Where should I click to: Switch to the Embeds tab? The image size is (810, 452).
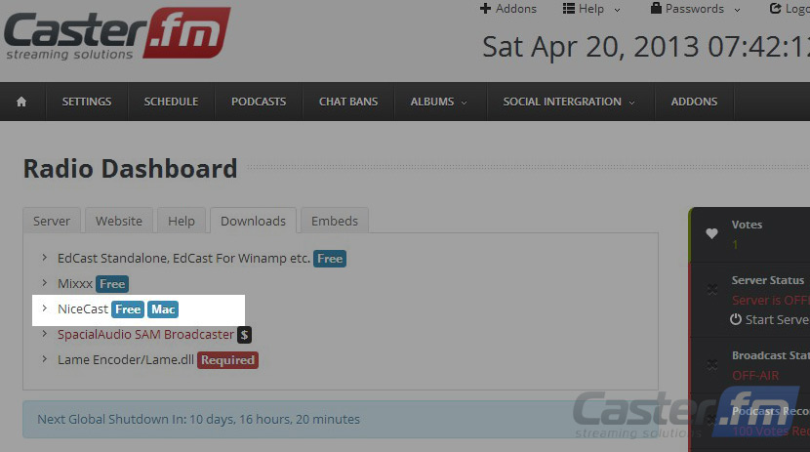[335, 221]
